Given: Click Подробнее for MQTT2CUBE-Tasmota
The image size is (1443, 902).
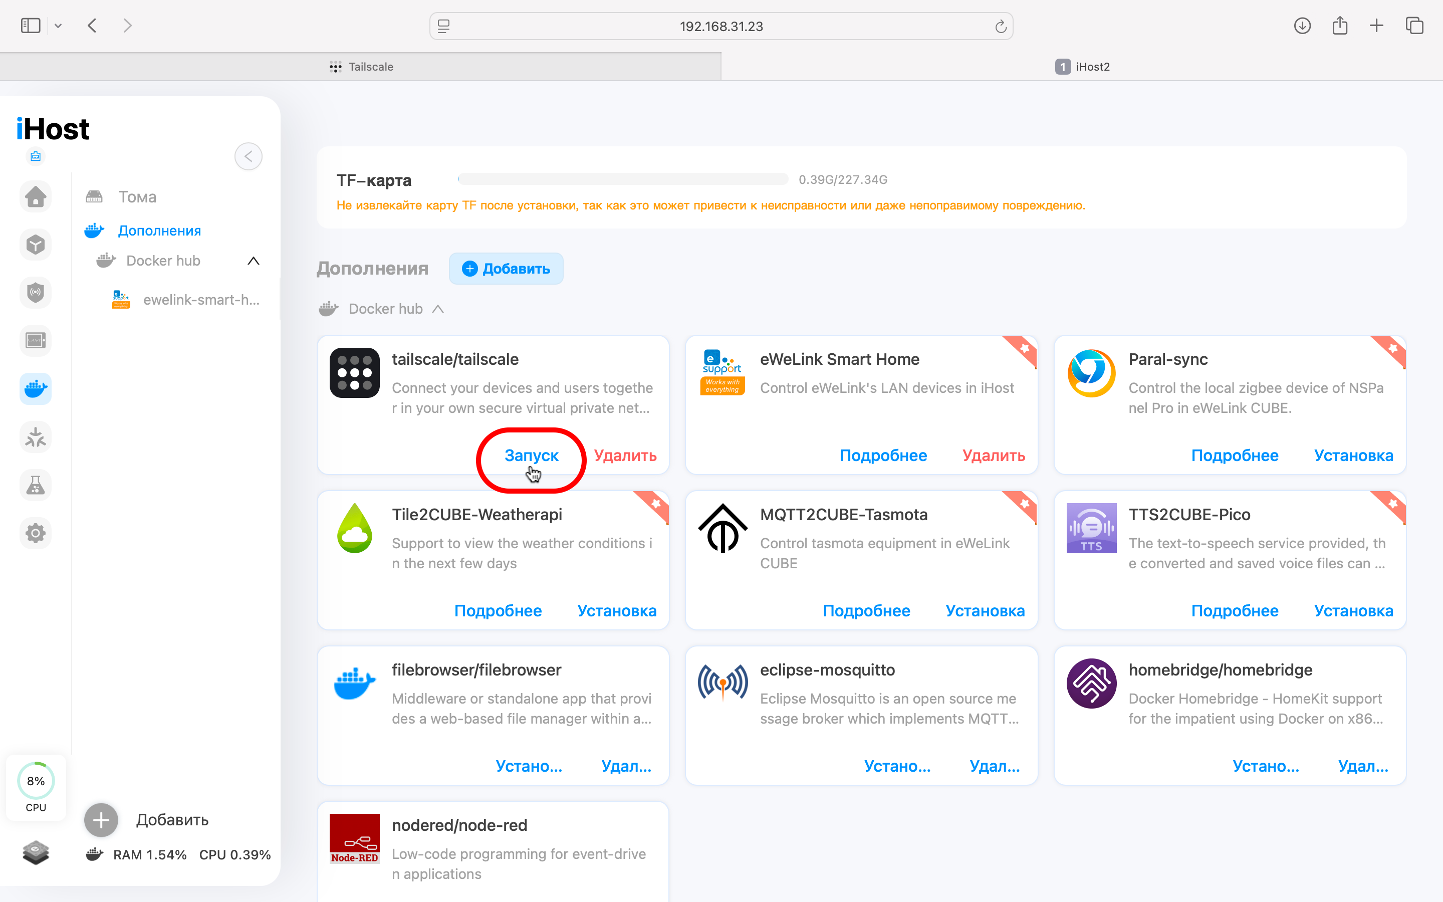Looking at the screenshot, I should point(866,611).
